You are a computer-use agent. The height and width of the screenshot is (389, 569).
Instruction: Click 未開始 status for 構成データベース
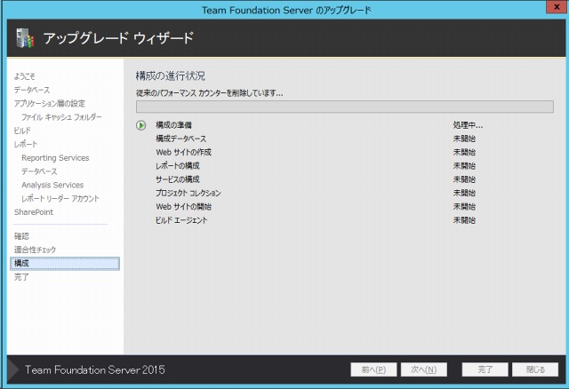pyautogui.click(x=464, y=139)
